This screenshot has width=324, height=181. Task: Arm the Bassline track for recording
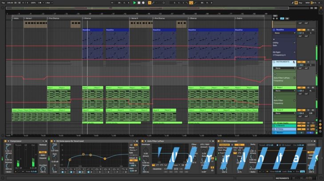tap(313, 30)
